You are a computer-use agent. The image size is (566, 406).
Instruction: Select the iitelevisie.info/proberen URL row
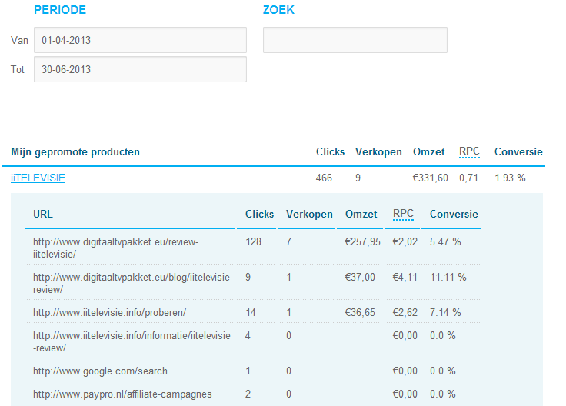(x=252, y=312)
